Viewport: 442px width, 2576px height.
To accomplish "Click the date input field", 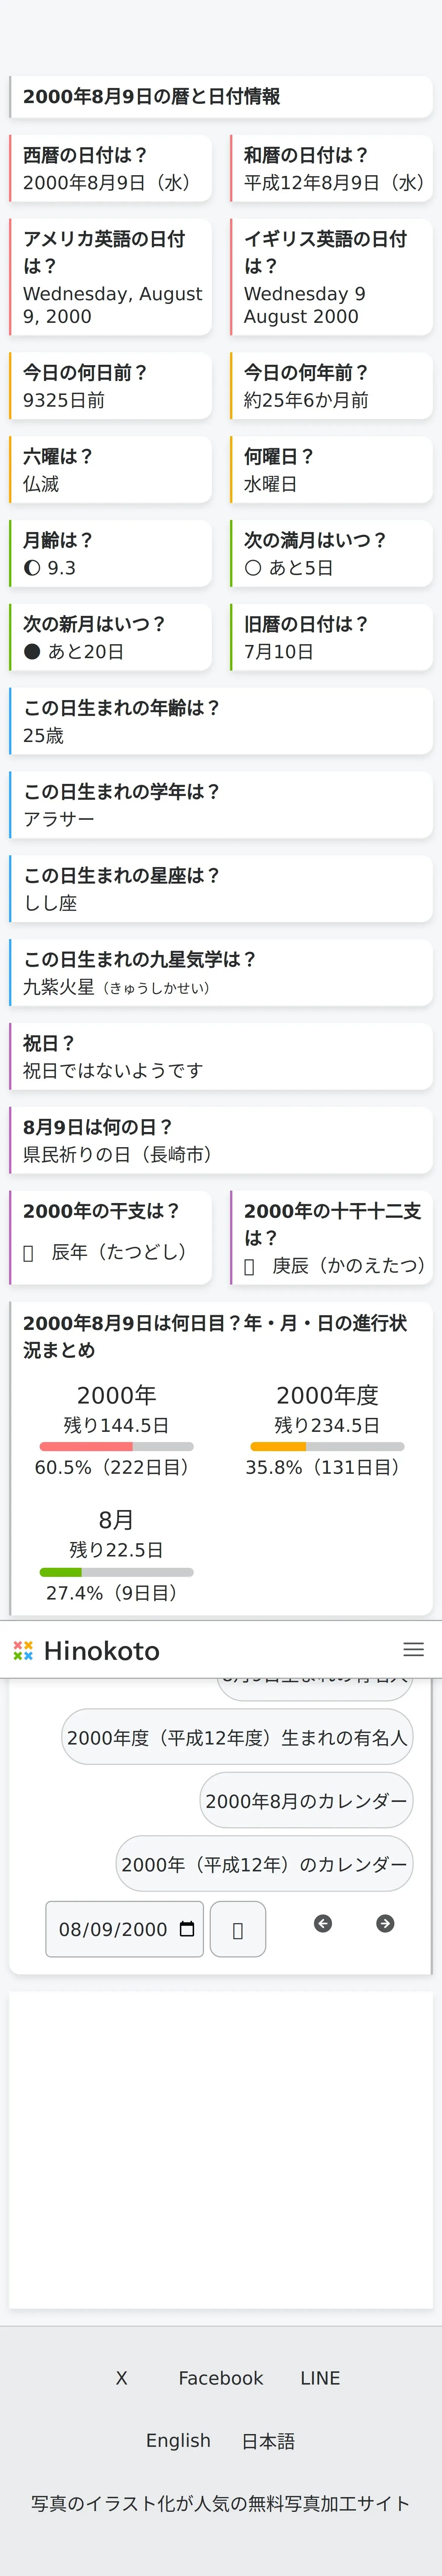I will pyautogui.click(x=112, y=1930).
